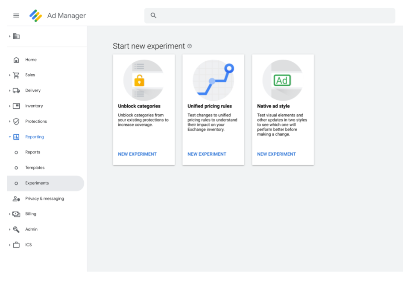Image resolution: width=410 pixels, height=307 pixels.
Task: Click the Reporting chart icon
Action: (x=16, y=137)
